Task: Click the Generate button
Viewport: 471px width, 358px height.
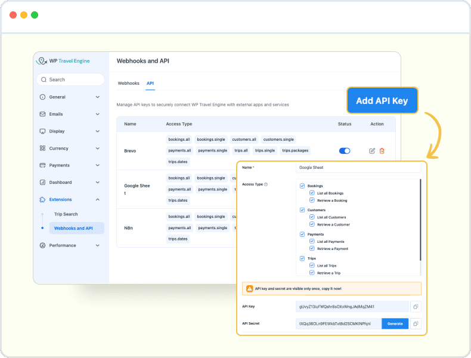Action: tap(395, 323)
